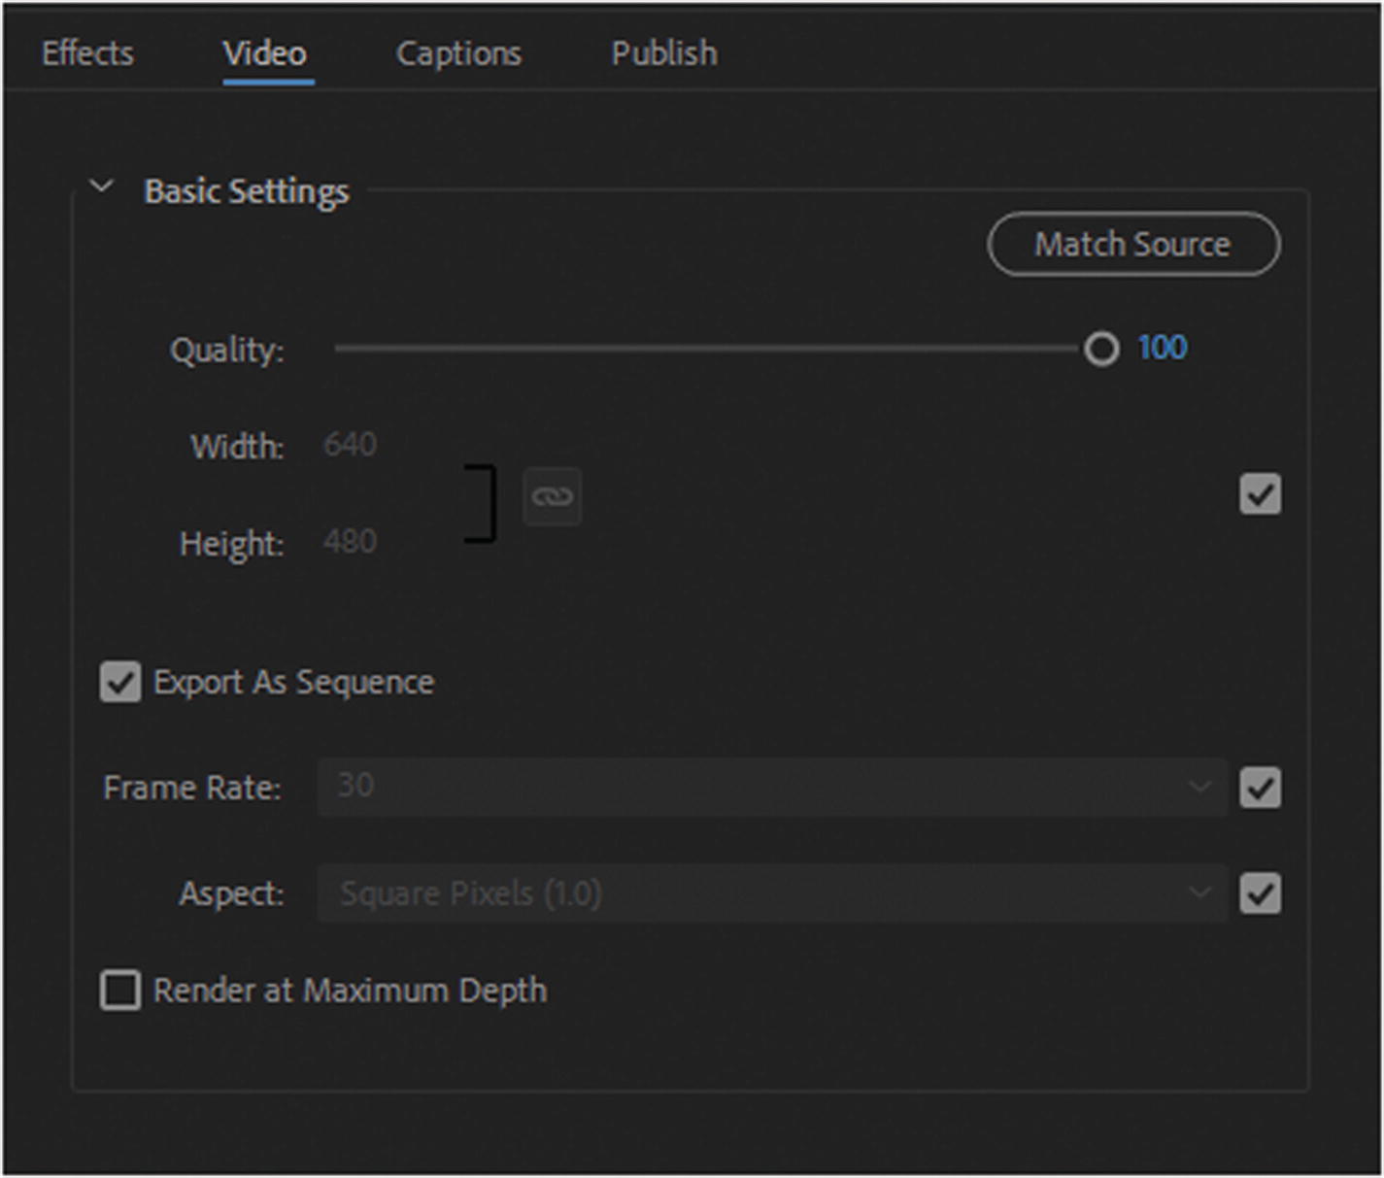Open the Aspect dropdown menu
Image resolution: width=1384 pixels, height=1178 pixels.
coord(771,893)
